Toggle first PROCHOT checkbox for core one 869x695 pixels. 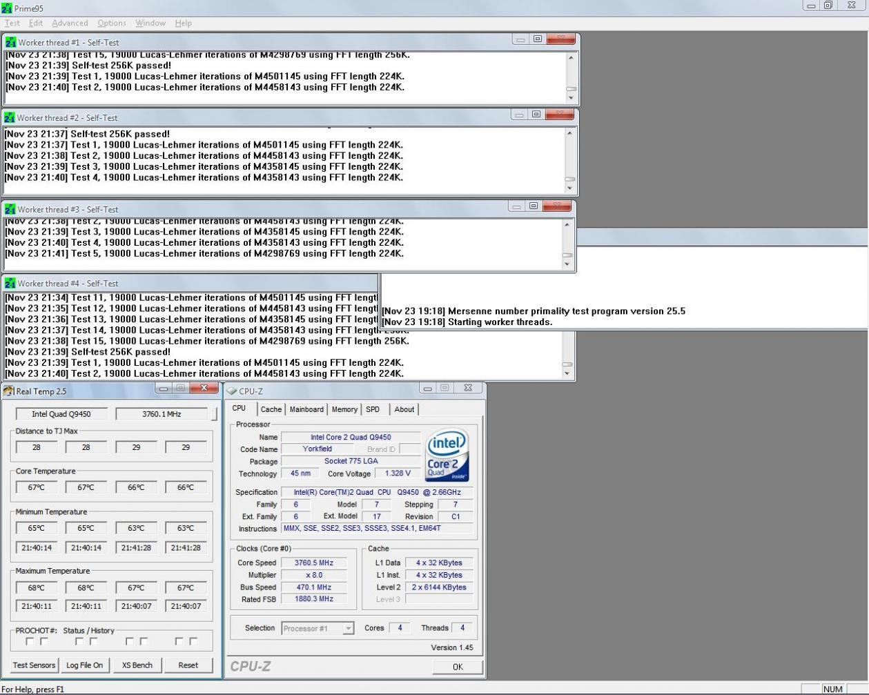pyautogui.click(x=30, y=641)
